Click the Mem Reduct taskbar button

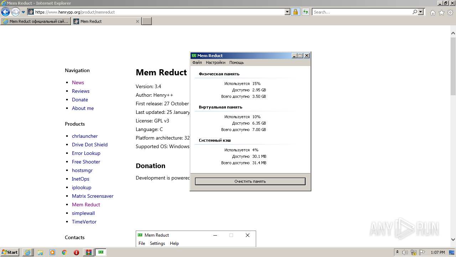(101, 252)
